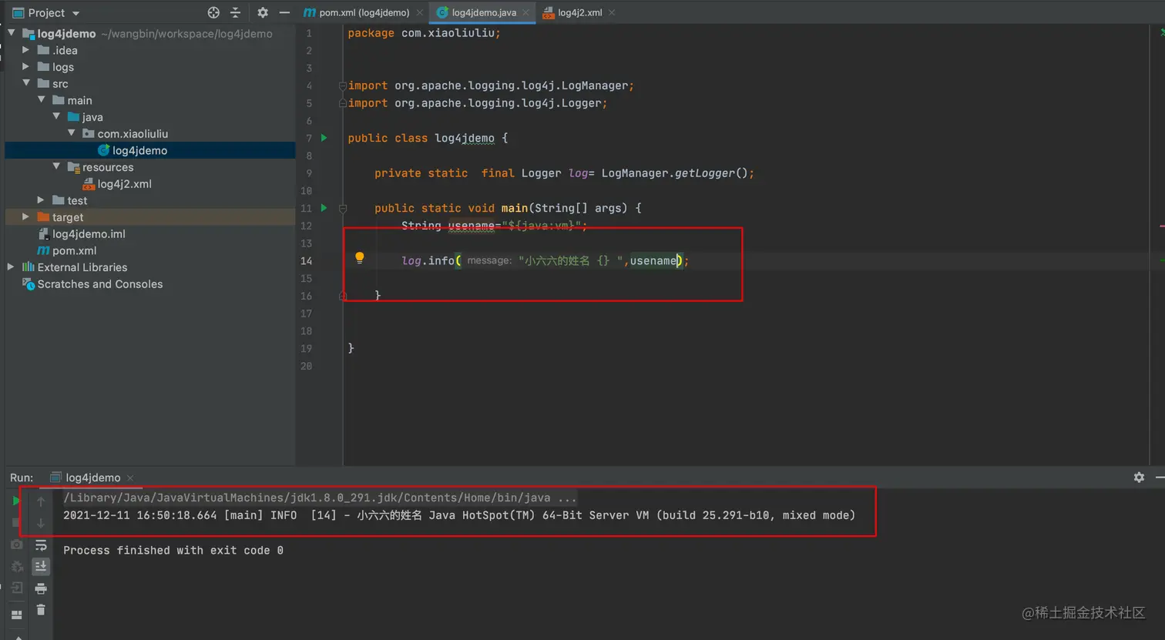The width and height of the screenshot is (1165, 640).
Task: Click the Exit icon in Run toolbar
Action: (x=16, y=588)
